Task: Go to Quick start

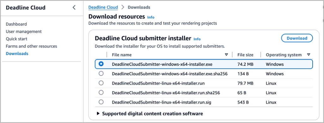Action: (x=16, y=39)
